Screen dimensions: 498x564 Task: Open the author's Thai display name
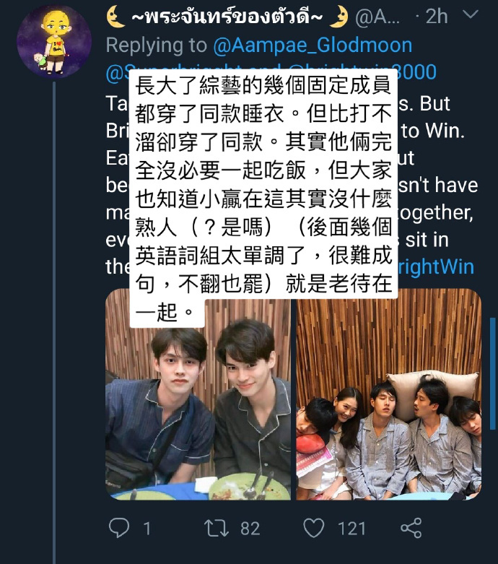click(x=227, y=17)
